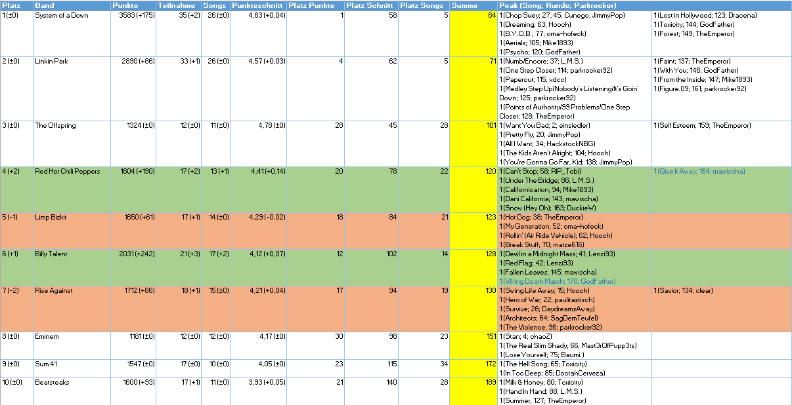Select the 1324 (±0) points cell

[x=133, y=144]
